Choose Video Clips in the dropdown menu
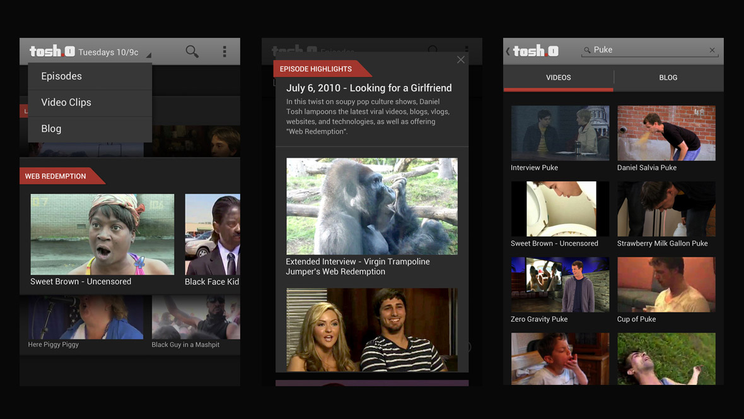The image size is (744, 419). [x=66, y=102]
